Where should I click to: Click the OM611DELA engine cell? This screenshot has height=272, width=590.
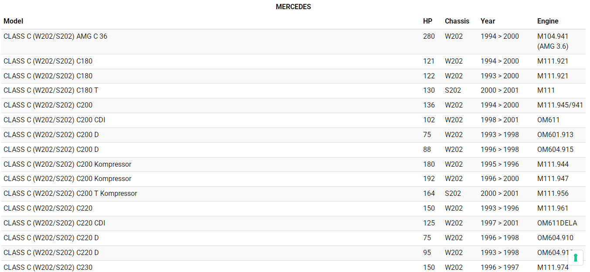[x=557, y=223]
